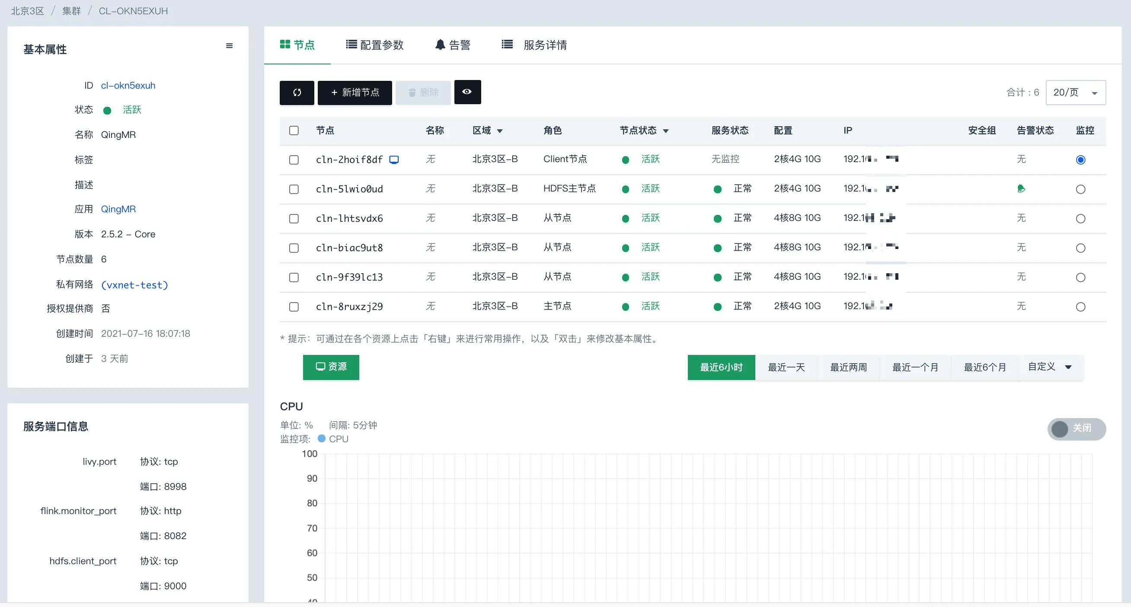The height and width of the screenshot is (607, 1131).
Task: Toggle the CPU chart 关闭 switch
Action: [x=1076, y=428]
